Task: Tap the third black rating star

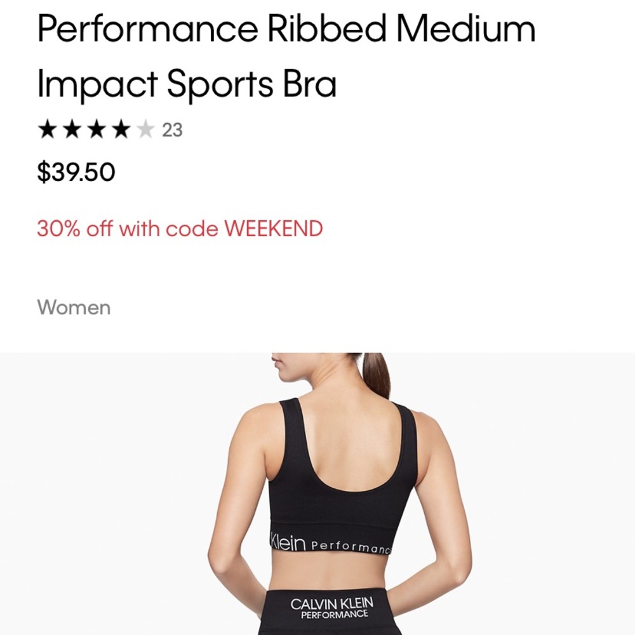Action: pyautogui.click(x=97, y=130)
